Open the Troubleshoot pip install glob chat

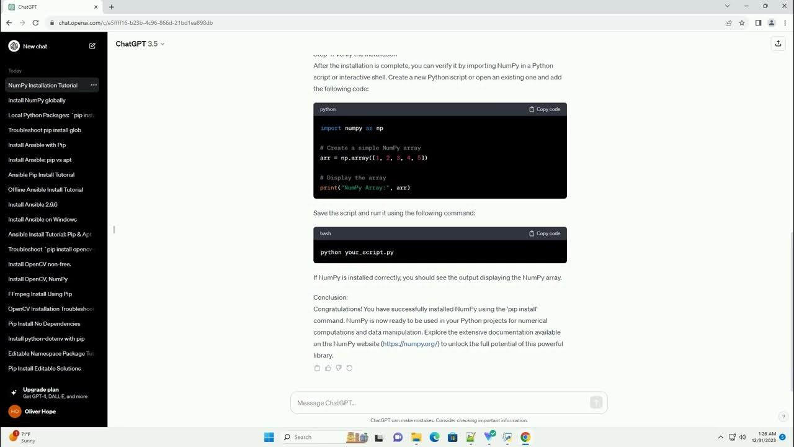pos(52,130)
